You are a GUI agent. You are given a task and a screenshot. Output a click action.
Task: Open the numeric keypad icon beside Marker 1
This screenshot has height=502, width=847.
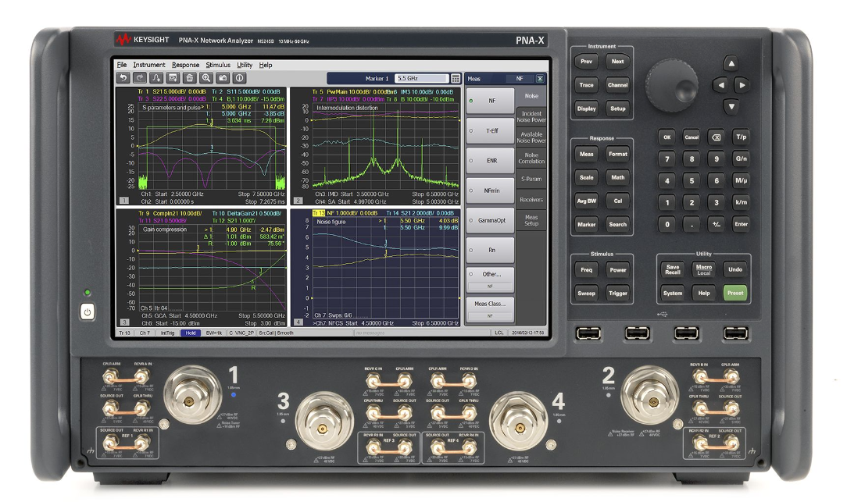click(x=456, y=79)
